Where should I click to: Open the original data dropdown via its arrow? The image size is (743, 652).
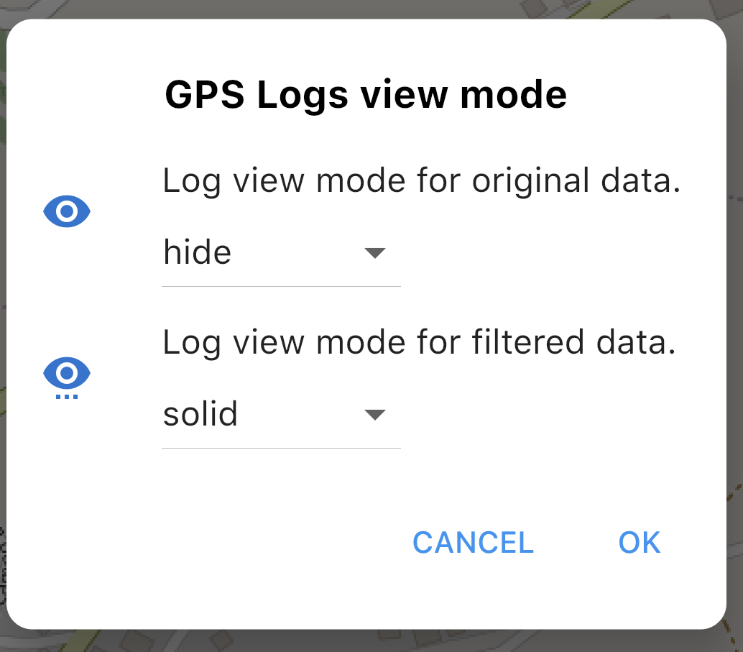point(375,253)
